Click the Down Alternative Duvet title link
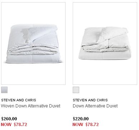The height and width of the screenshot is (130, 139). tap(95, 106)
